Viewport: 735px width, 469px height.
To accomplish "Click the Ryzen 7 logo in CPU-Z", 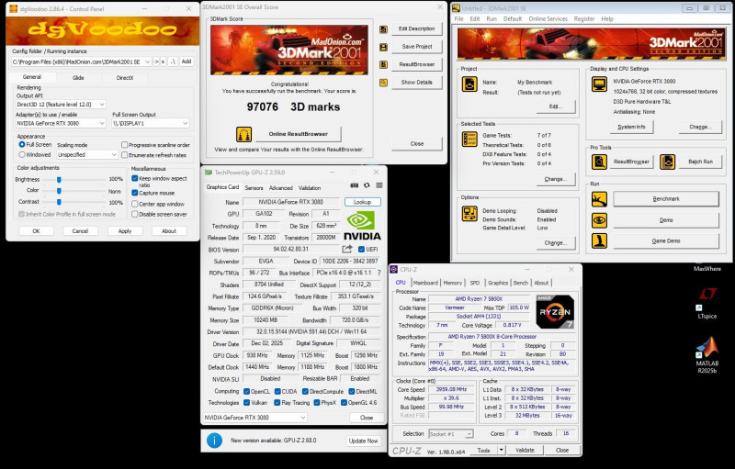I will pyautogui.click(x=555, y=312).
